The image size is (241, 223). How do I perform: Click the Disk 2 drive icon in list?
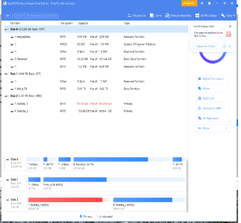coord(7,96)
